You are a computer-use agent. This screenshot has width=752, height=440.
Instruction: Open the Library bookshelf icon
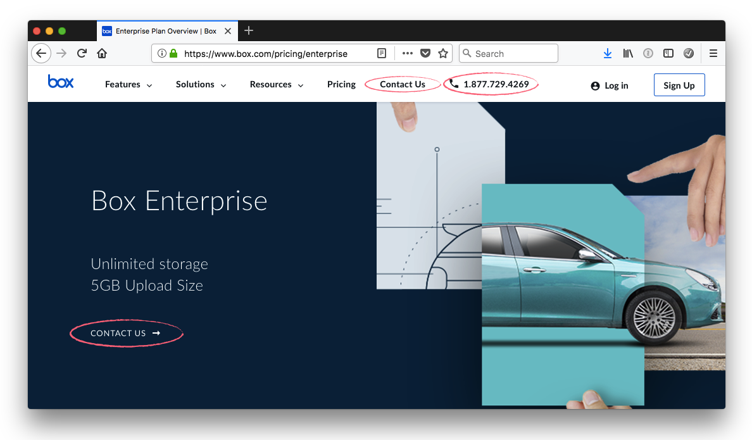click(628, 53)
